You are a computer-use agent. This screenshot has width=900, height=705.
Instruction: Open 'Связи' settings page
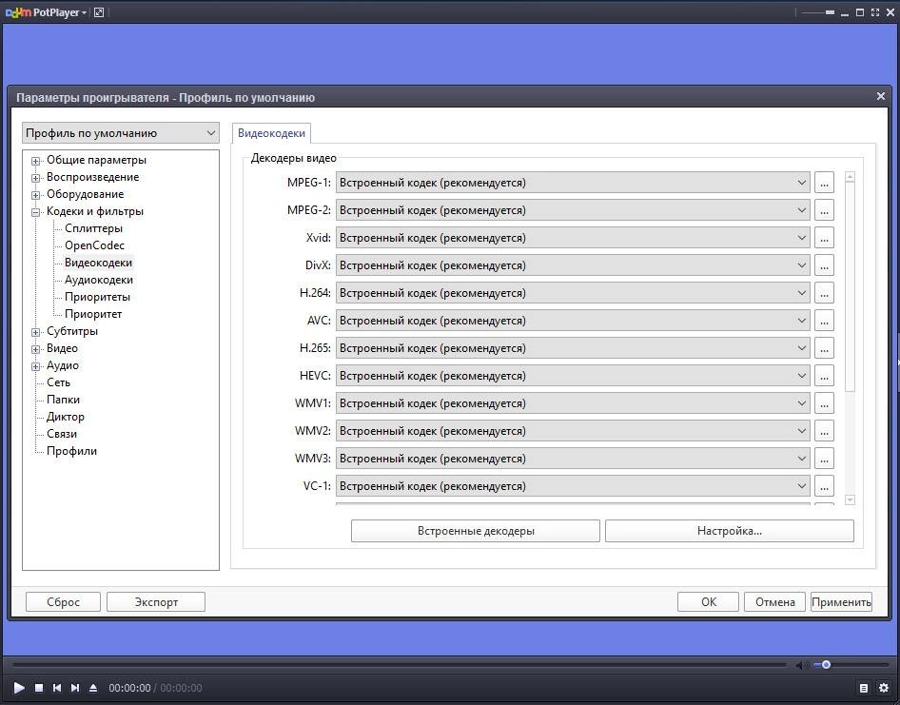pyautogui.click(x=62, y=434)
